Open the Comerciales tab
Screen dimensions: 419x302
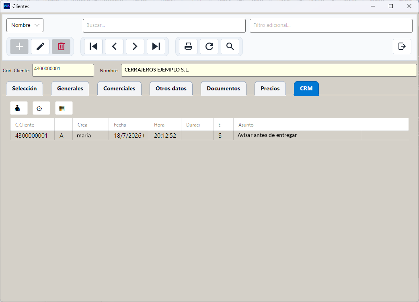[x=119, y=88]
